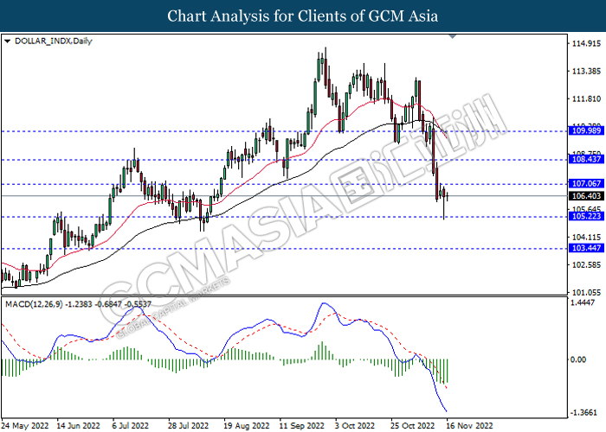Click the MACD scale value 0.00
Image resolution: width=606 pixels, height=432 pixels.
tap(578, 359)
